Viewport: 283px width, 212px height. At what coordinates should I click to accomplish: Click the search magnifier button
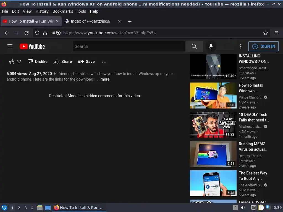coord(194,46)
